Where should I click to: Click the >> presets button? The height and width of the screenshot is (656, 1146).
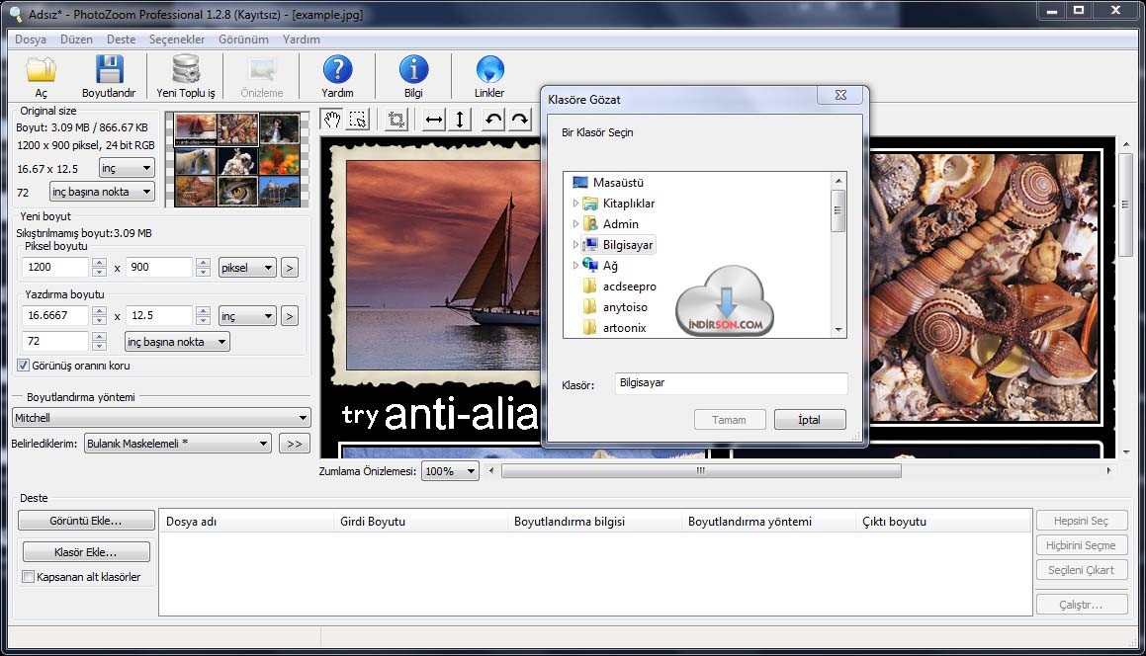coord(295,444)
